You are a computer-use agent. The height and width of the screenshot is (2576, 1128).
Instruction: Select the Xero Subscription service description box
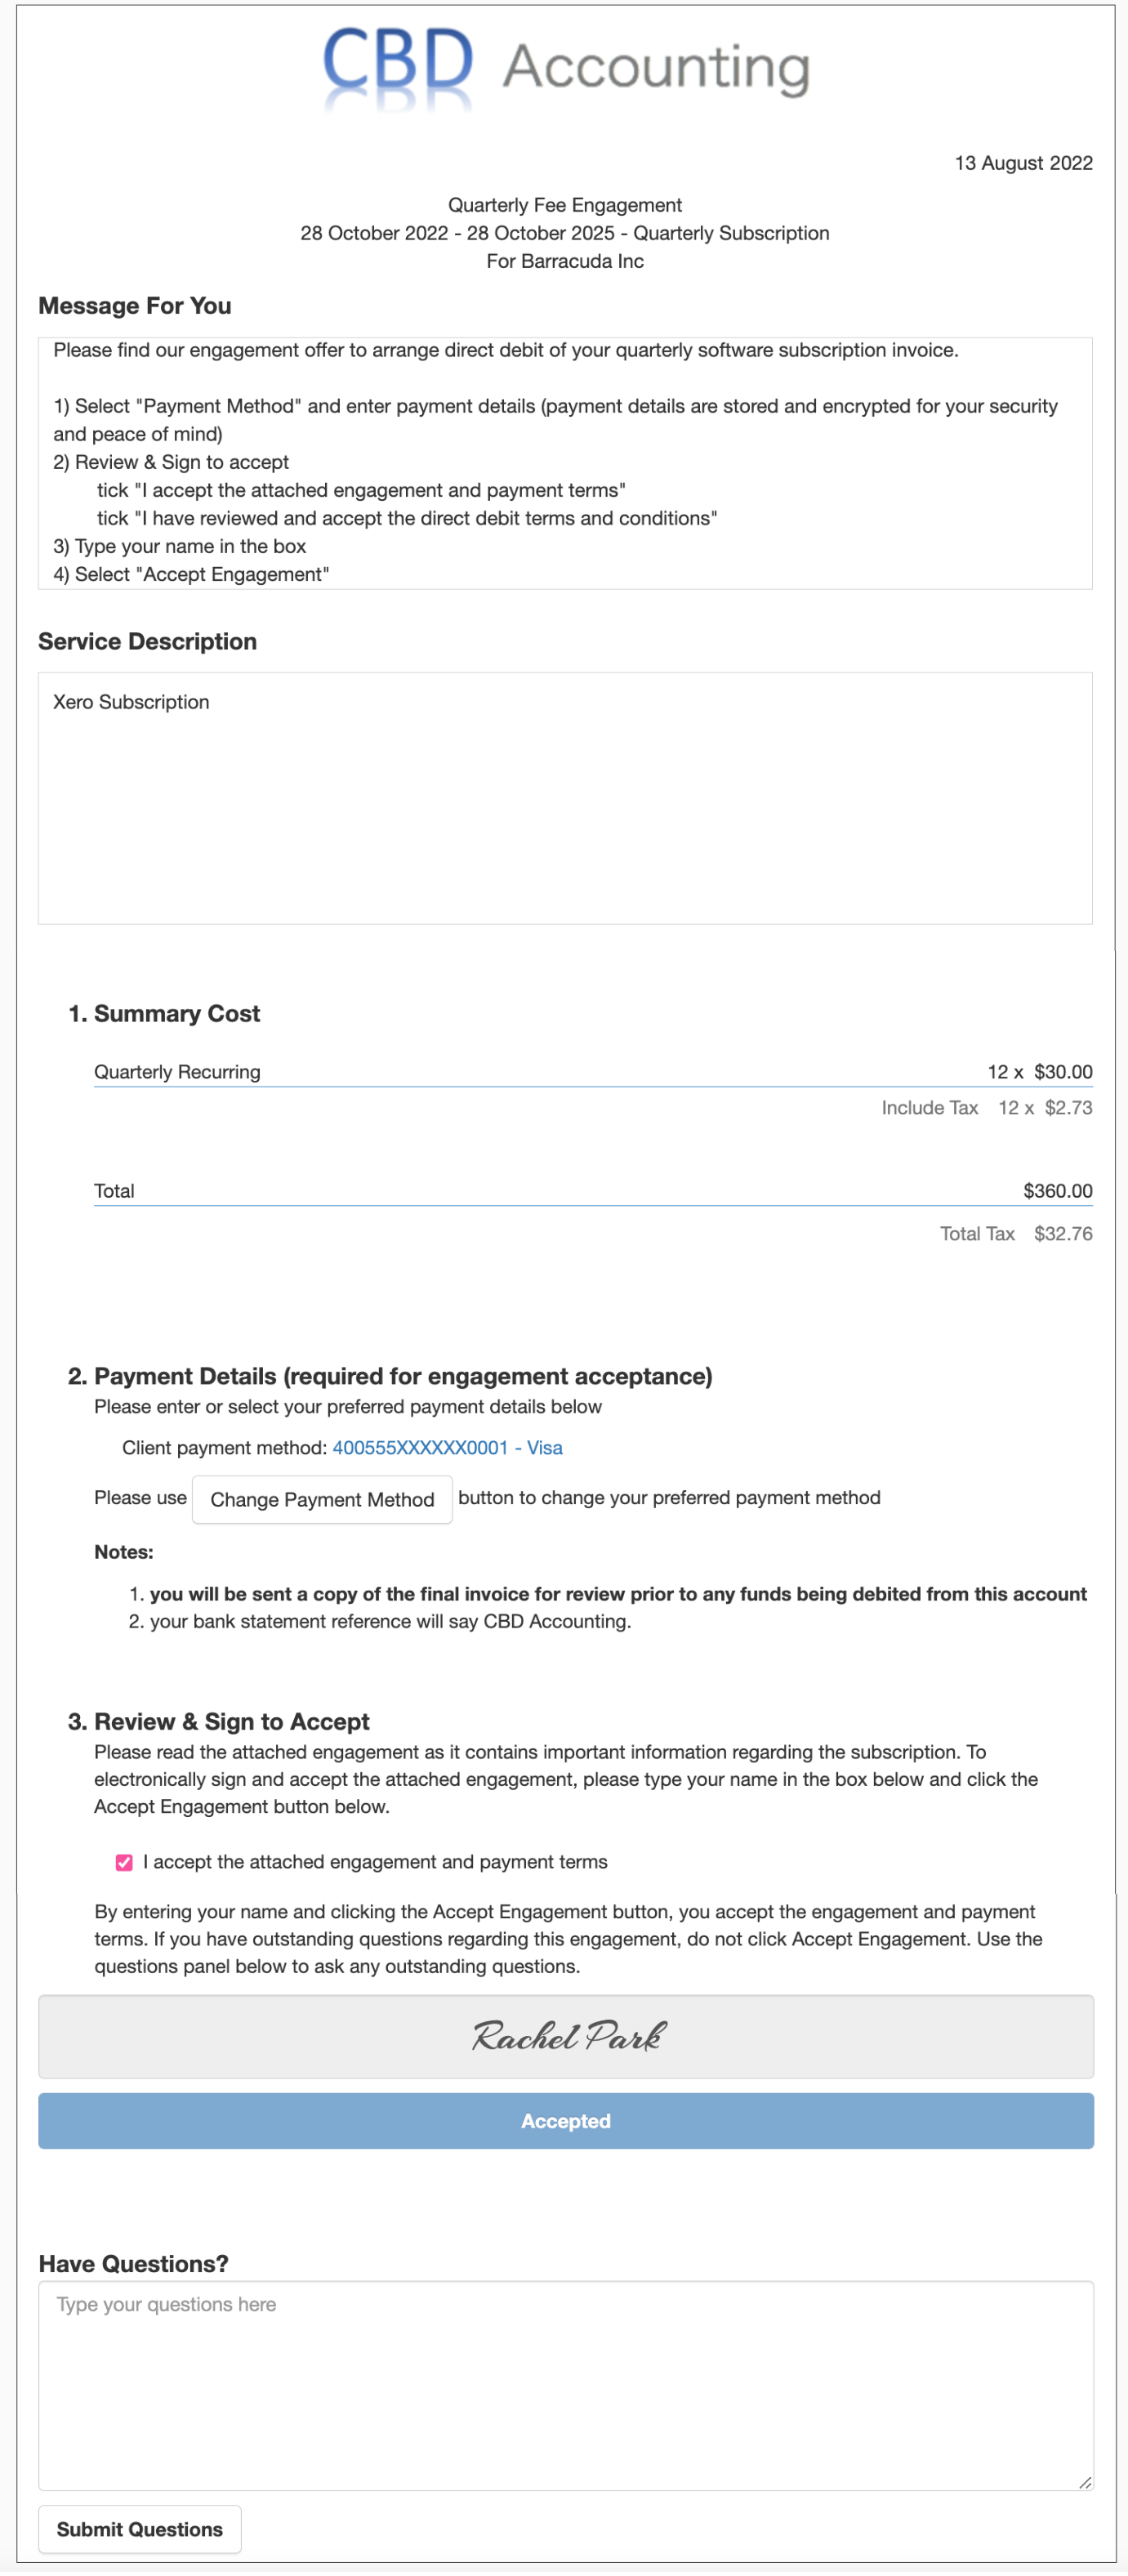(564, 799)
